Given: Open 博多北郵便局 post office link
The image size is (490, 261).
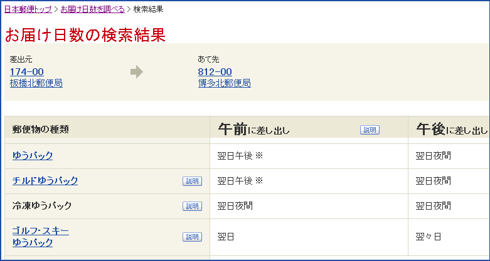Looking at the screenshot, I should pyautogui.click(x=225, y=83).
